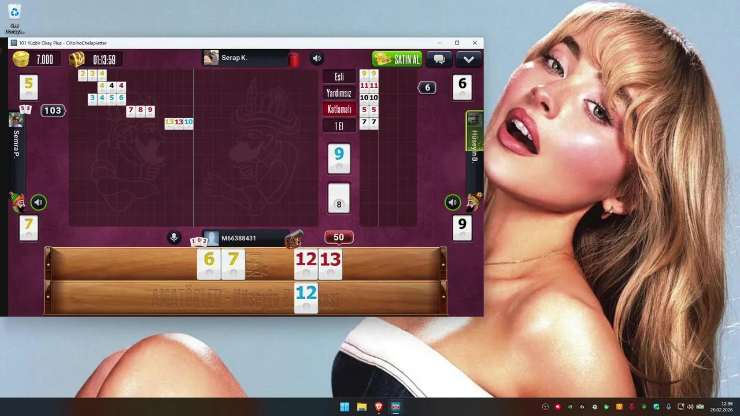This screenshot has width=740, height=416.
Task: Open the Steam tray icon
Action: tap(594, 407)
